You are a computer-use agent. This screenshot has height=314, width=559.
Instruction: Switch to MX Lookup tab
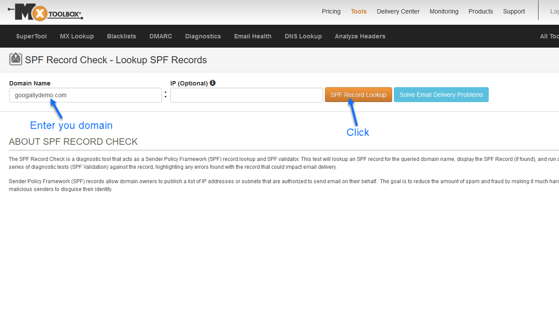click(x=77, y=36)
